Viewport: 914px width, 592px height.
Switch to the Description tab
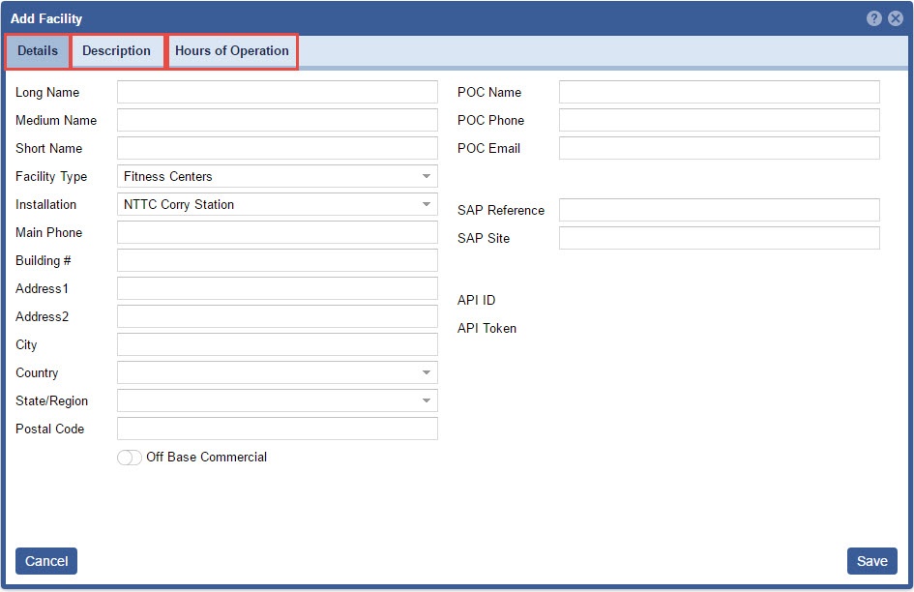116,51
